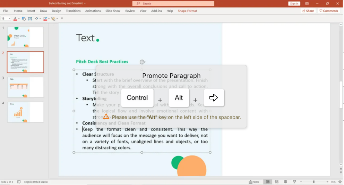
Task: Click the zoom out minus button
Action: 301,182
